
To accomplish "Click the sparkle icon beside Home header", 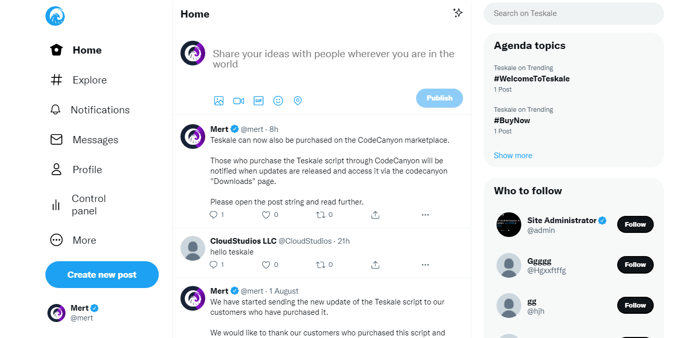I will [457, 13].
